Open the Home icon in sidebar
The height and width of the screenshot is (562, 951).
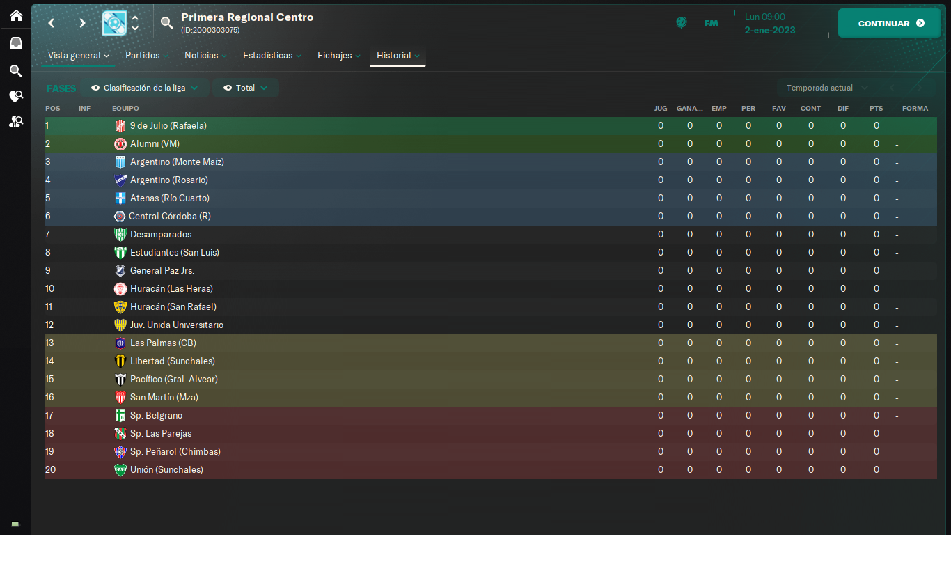tap(15, 15)
